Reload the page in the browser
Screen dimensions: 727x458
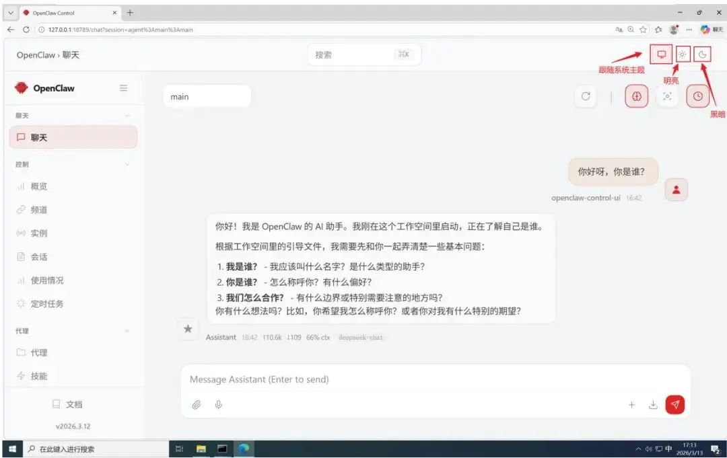coord(26,29)
